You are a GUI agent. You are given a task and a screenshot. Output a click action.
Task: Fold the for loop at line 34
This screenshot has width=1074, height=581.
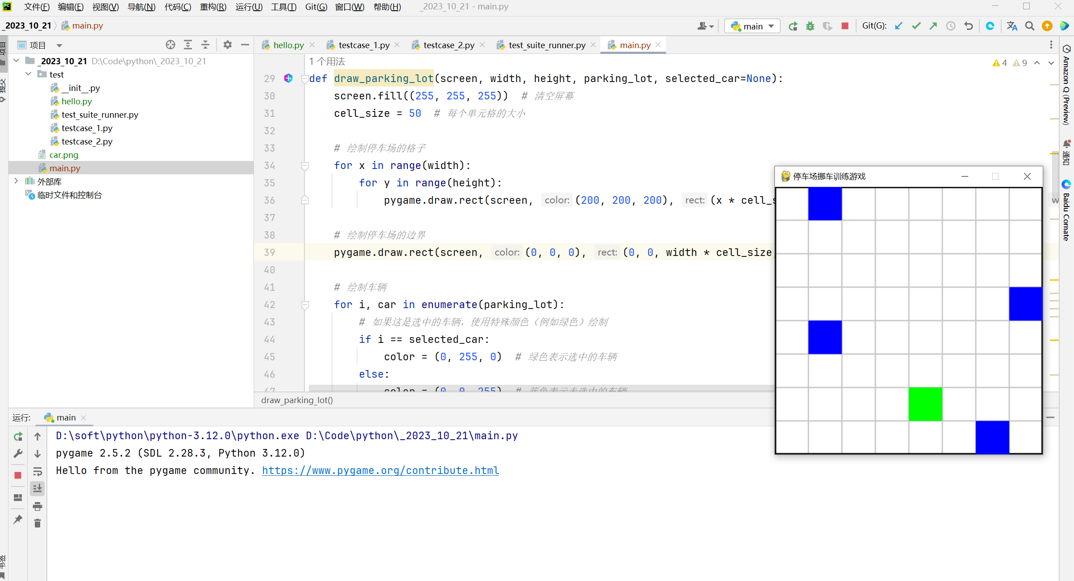(305, 166)
